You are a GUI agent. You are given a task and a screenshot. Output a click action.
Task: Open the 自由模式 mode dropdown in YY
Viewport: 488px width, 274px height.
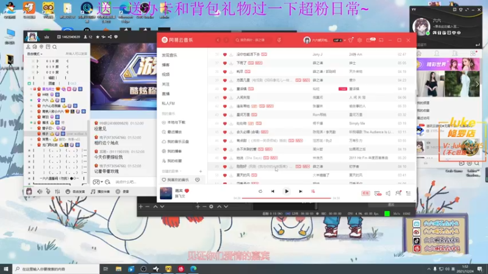pos(35,54)
